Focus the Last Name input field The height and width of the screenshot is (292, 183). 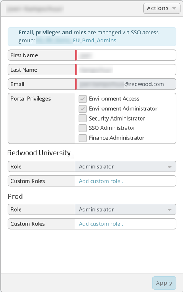pos(126,70)
